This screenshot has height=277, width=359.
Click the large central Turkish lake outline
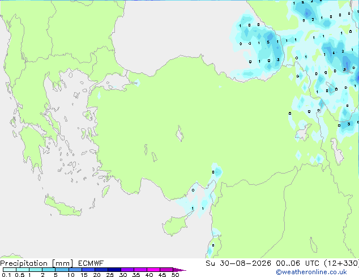179,133
